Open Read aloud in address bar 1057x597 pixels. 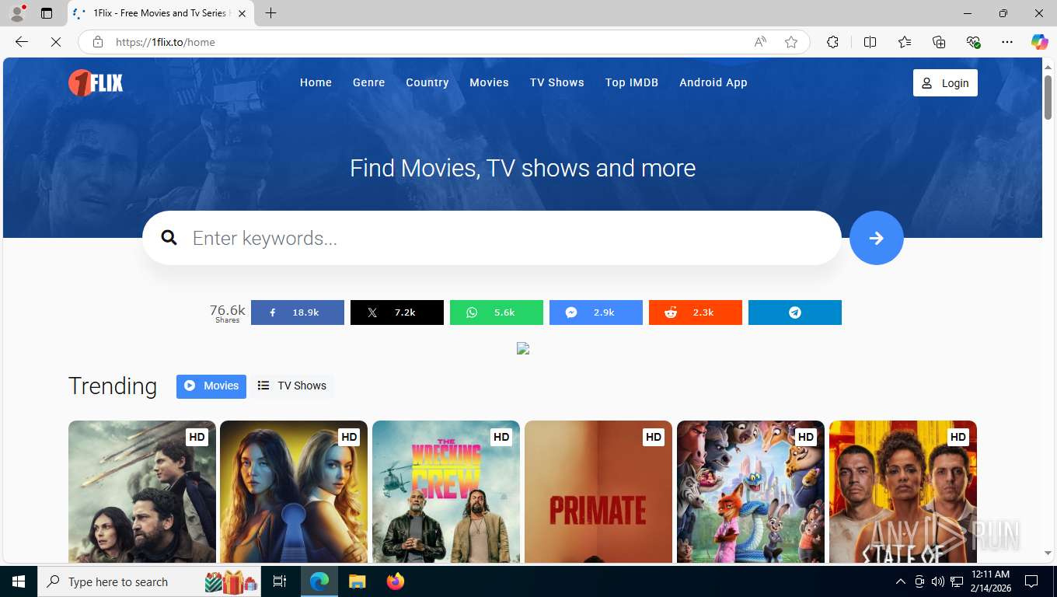click(760, 42)
